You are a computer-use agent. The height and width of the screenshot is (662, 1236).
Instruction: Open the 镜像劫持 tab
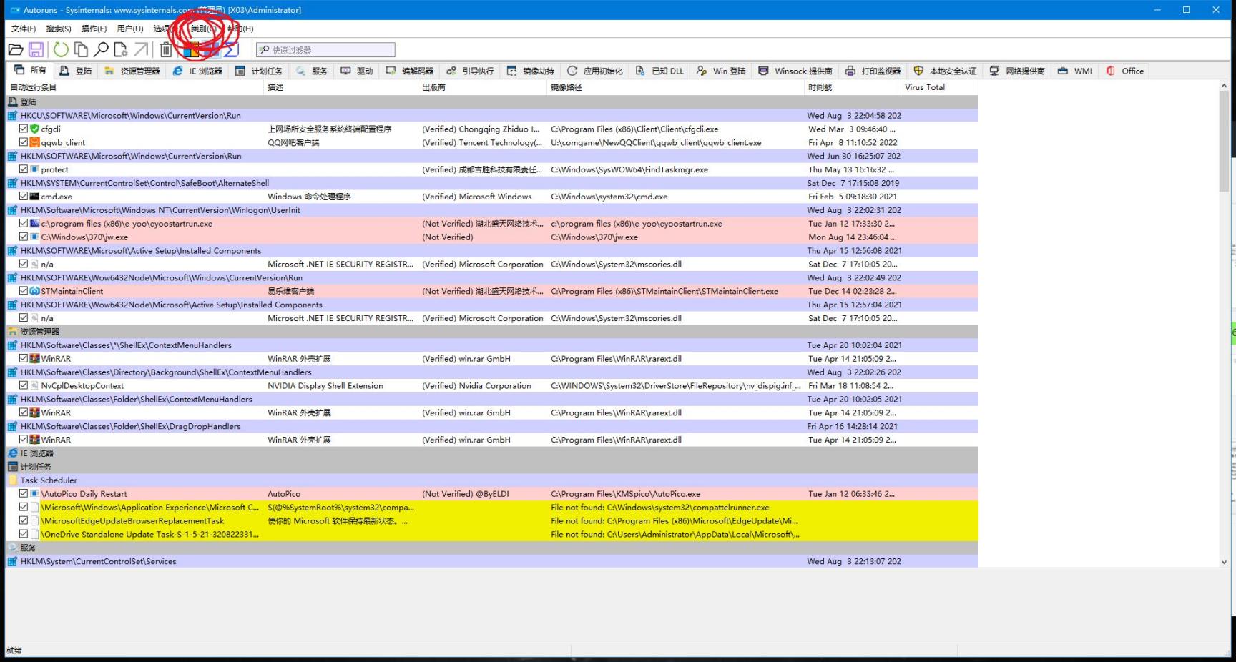[531, 71]
